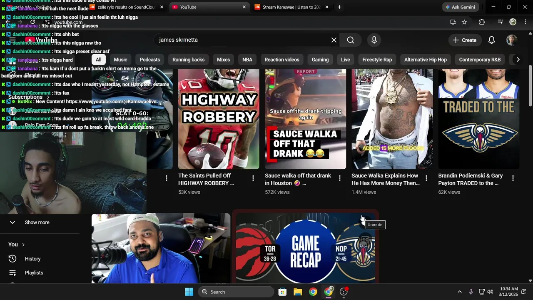
Task: Open File Explorer from taskbar
Action: (x=297, y=292)
